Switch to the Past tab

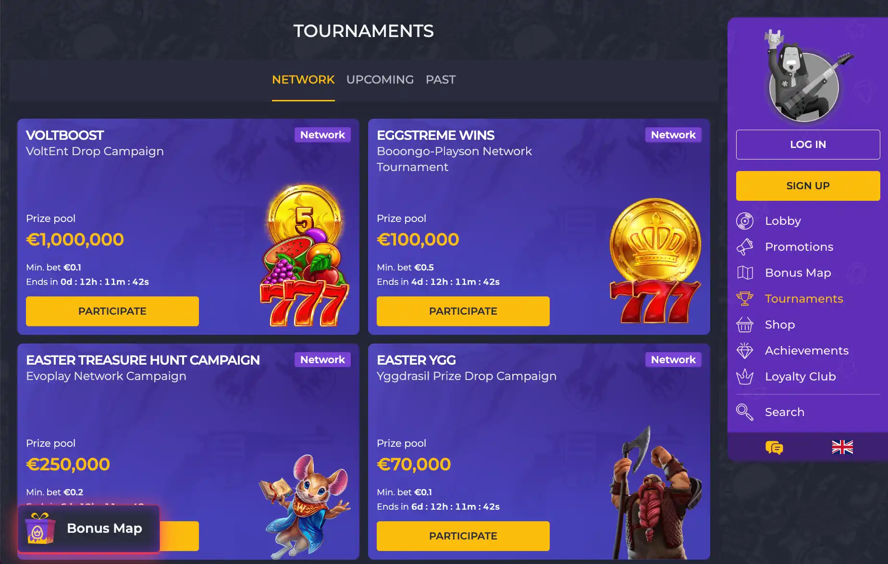pyautogui.click(x=441, y=80)
